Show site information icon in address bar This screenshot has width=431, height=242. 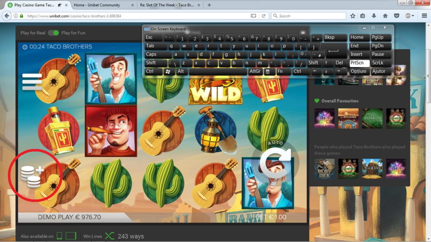pos(16,16)
